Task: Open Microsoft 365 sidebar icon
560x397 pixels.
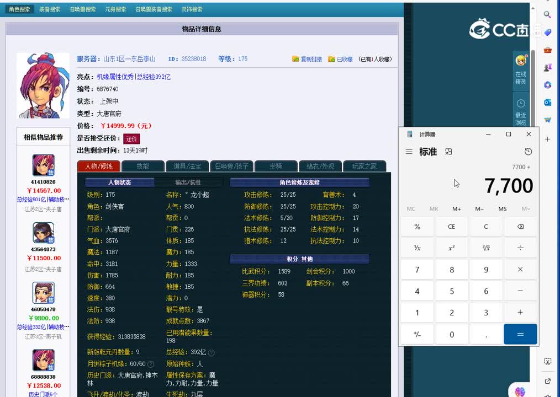Action: [x=547, y=85]
